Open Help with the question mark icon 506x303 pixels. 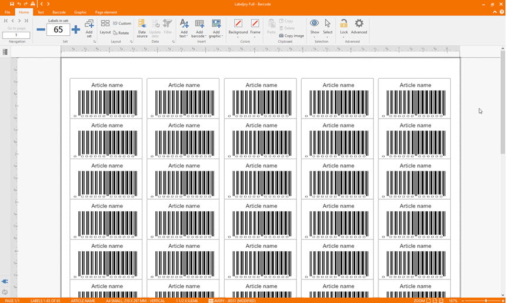[501, 12]
